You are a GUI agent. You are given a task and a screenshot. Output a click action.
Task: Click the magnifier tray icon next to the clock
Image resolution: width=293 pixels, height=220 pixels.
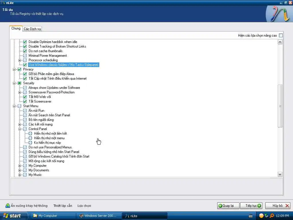click(272, 216)
